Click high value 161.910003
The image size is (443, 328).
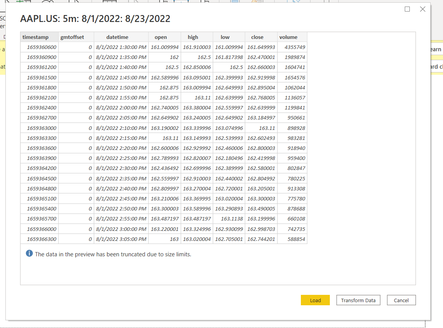(197, 47)
